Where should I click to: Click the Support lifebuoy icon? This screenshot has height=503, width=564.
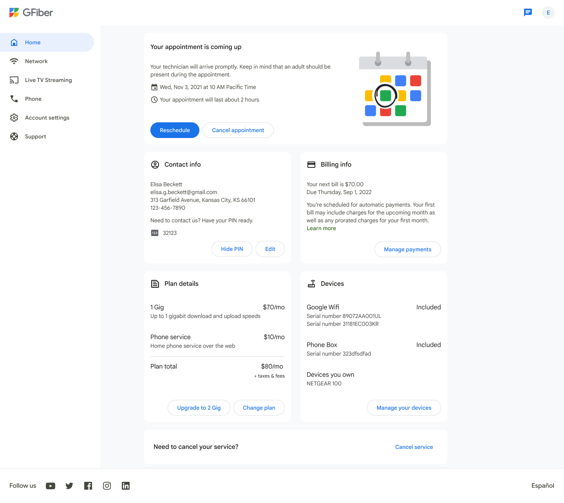14,136
